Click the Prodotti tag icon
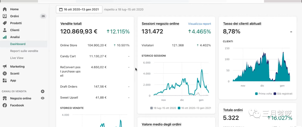Image resolution: width=302 pixels, height=127 pixels. 5,23
